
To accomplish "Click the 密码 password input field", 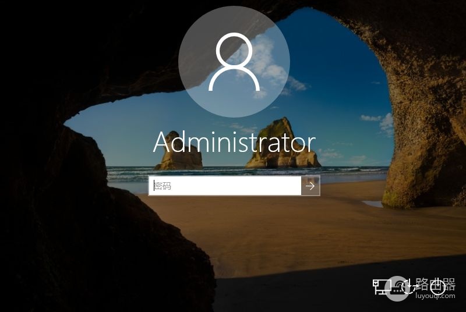I will (225, 186).
